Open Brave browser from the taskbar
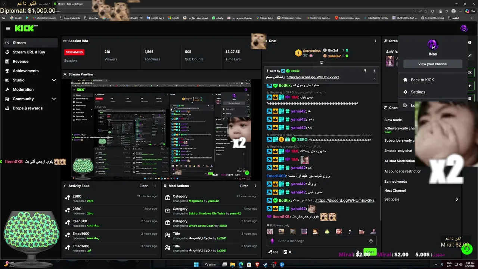The width and height of the screenshot is (478, 269). point(257,265)
